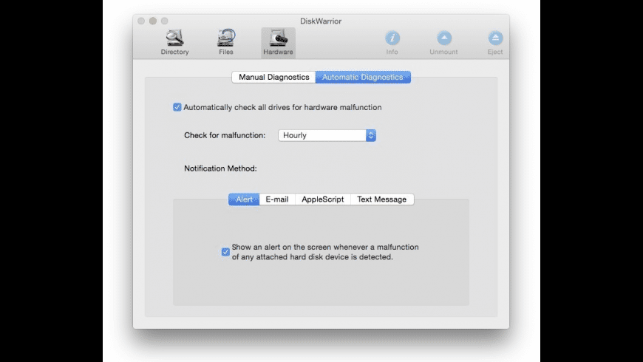
Task: Select the Alert notification tab
Action: pyautogui.click(x=244, y=199)
